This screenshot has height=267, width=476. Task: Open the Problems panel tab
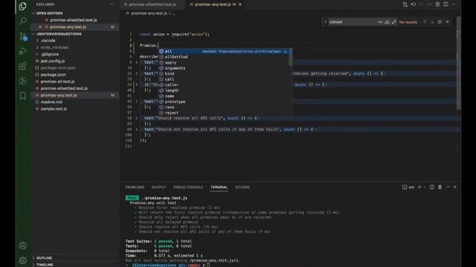pos(135,187)
